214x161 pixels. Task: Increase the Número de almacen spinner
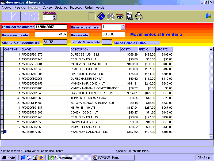(x=123, y=26)
